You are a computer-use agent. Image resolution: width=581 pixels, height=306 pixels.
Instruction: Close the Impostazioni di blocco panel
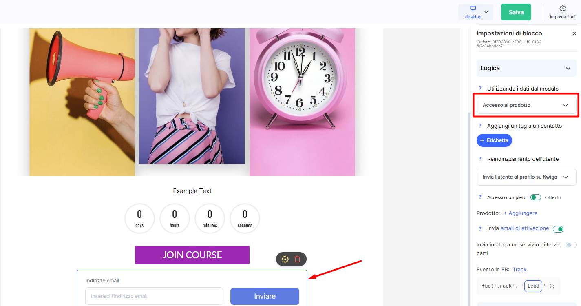[574, 33]
